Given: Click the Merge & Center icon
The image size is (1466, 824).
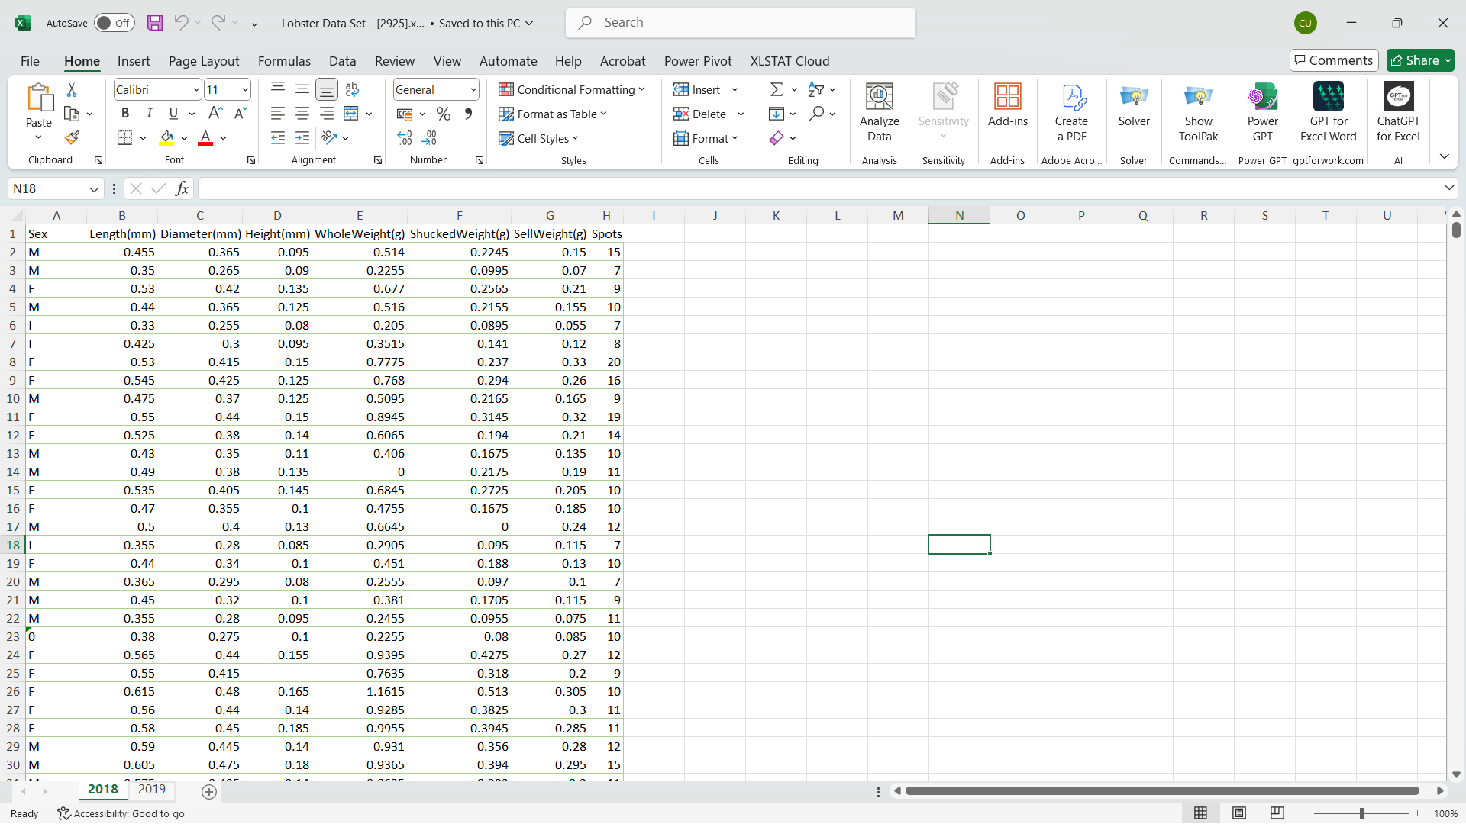Looking at the screenshot, I should pos(351,114).
